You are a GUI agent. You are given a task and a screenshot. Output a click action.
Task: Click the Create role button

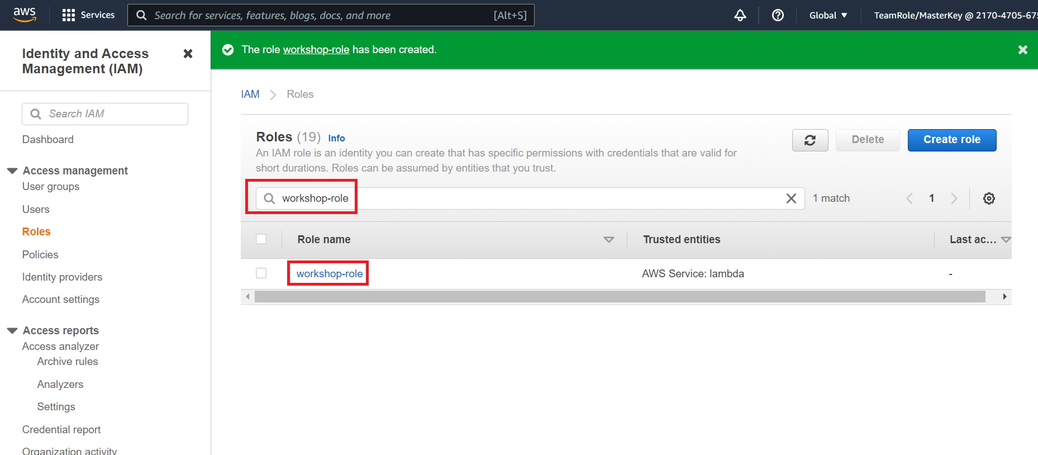pos(952,140)
